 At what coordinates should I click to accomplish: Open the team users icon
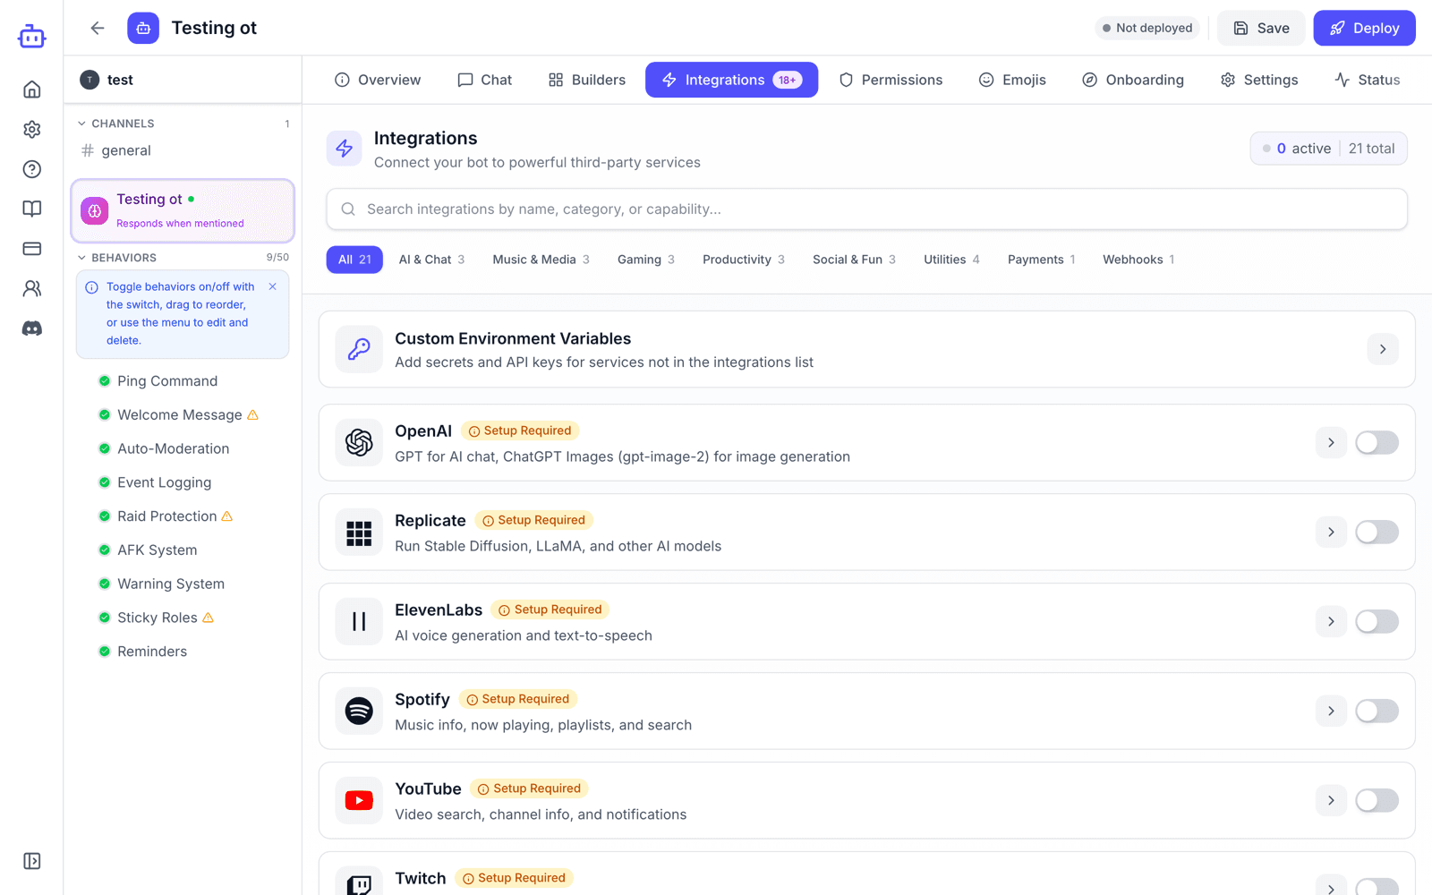pos(31,288)
